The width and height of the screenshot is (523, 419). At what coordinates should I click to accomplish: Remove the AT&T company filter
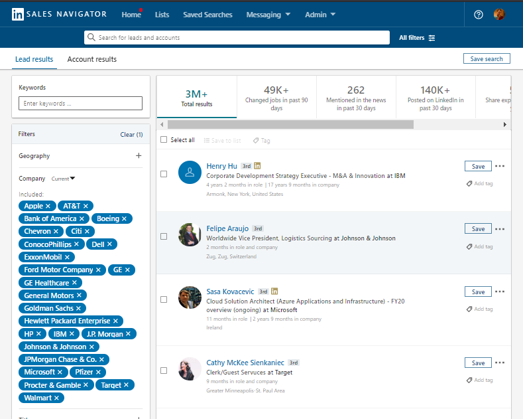click(x=86, y=206)
